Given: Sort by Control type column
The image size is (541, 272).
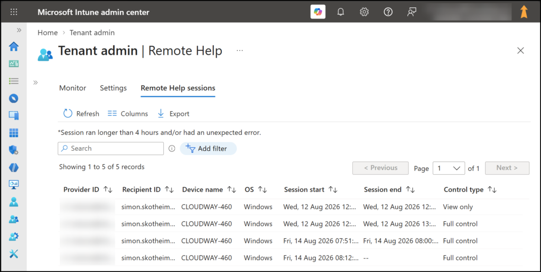Looking at the screenshot, I should pyautogui.click(x=470, y=190).
